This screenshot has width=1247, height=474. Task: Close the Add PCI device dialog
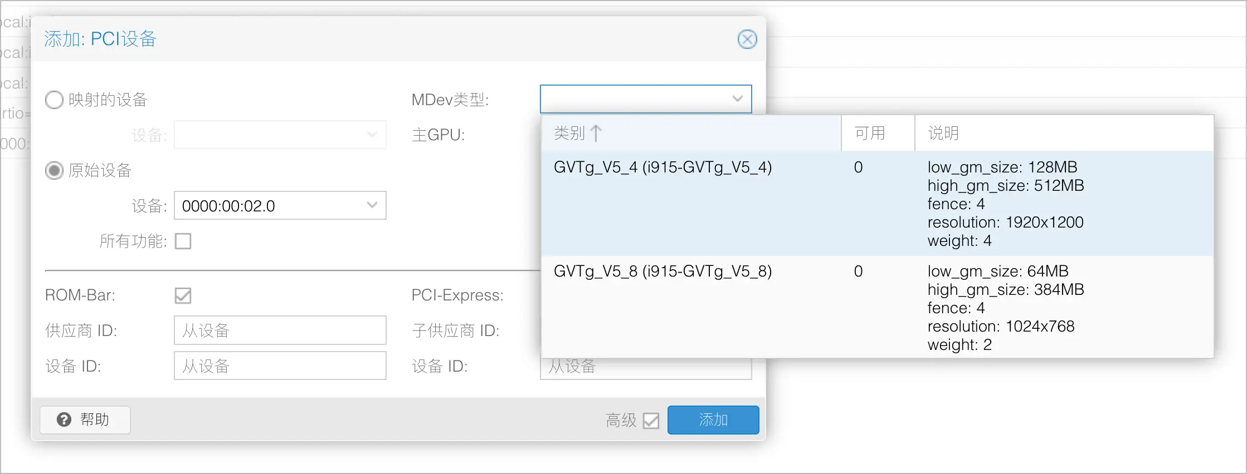point(747,39)
